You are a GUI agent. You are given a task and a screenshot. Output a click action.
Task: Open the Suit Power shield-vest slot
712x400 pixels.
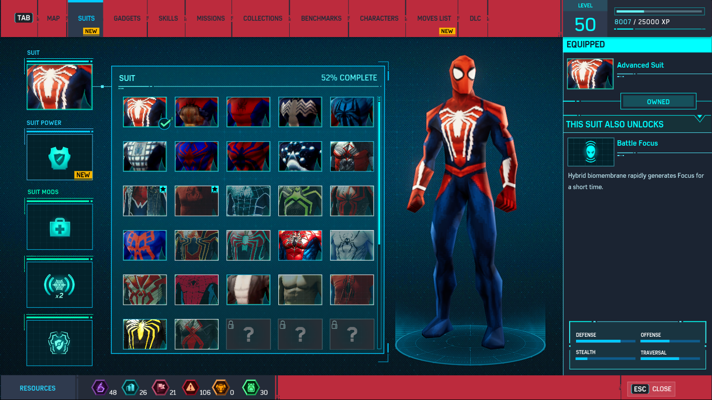[59, 158]
